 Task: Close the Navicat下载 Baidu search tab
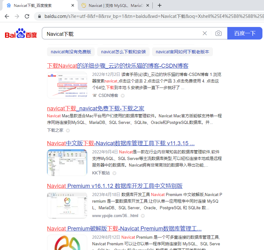pos(73,5)
